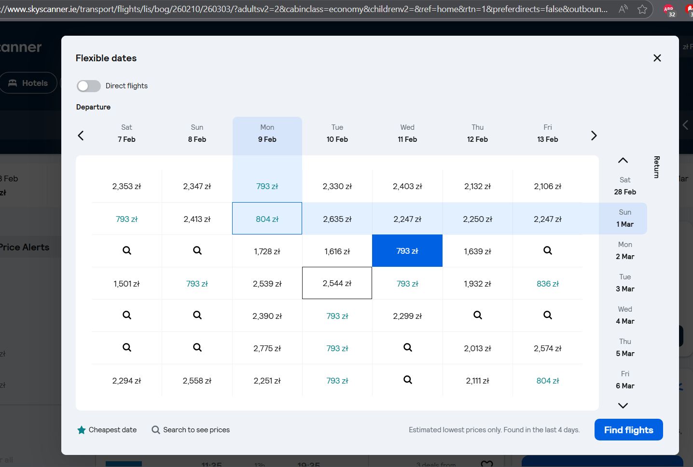Screen dimensions: 693x467
Task: Select the 2,106 zł fare cell
Action: (x=548, y=186)
